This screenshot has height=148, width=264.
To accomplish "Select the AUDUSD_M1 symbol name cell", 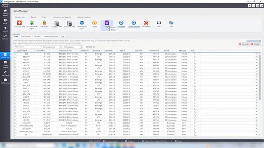I will click(x=26, y=129).
